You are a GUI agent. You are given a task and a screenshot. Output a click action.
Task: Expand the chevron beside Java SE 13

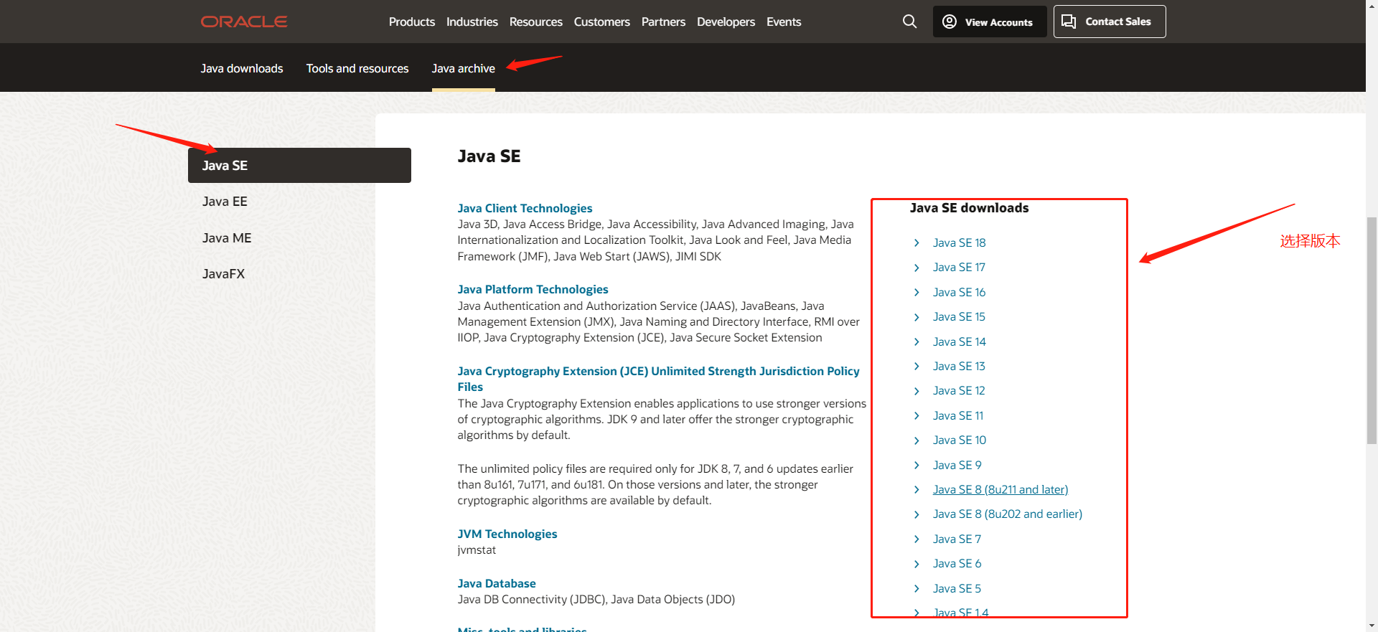coord(917,367)
